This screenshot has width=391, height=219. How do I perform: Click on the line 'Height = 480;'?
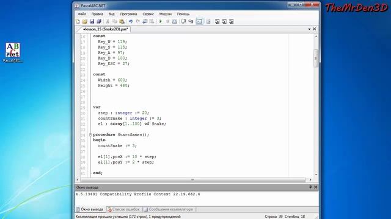tap(114, 85)
